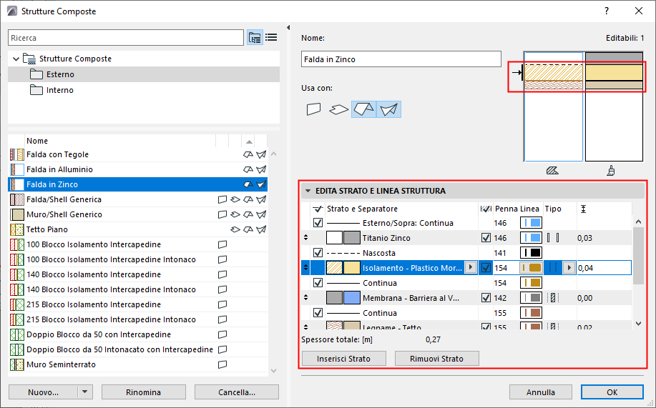Viewport: 656px width, 408px height.
Task: Toggle Wall usage icon under Usa con
Action: coord(313,109)
